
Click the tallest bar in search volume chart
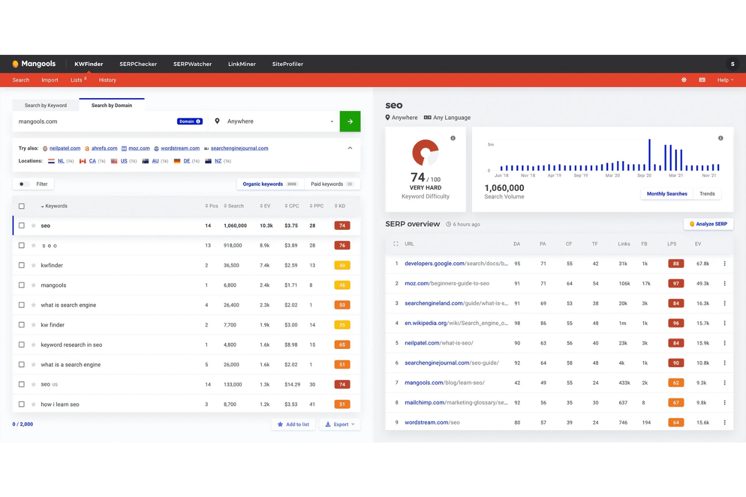tap(649, 155)
